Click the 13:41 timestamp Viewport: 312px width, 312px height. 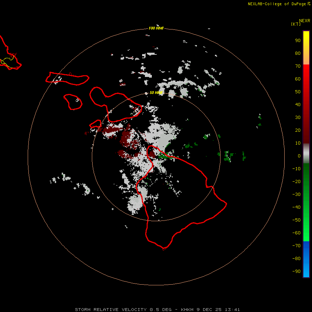click(x=232, y=310)
